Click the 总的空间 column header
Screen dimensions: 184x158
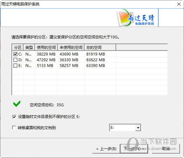coord(100,47)
